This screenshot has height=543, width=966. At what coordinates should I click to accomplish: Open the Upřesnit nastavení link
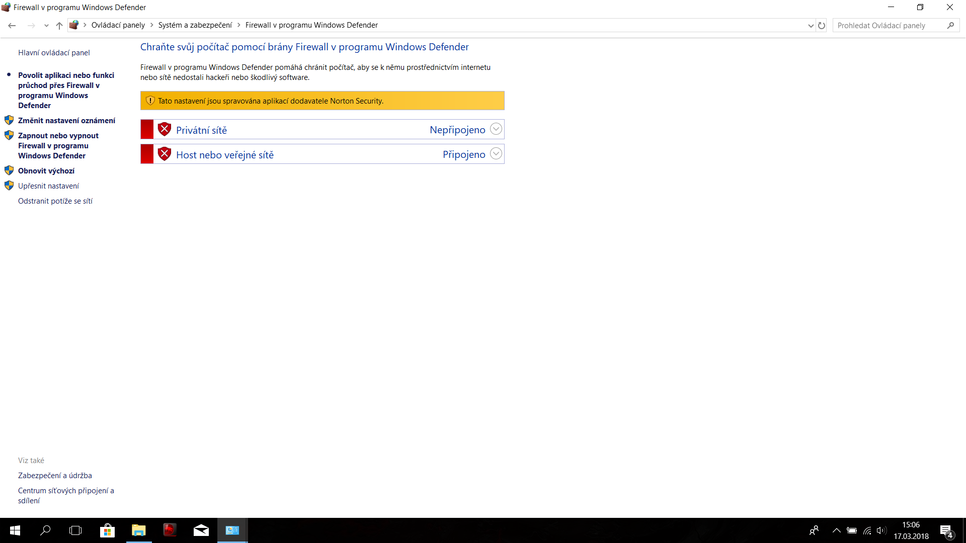coord(48,186)
